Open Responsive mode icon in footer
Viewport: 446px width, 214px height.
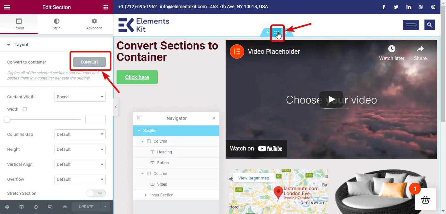(50, 207)
